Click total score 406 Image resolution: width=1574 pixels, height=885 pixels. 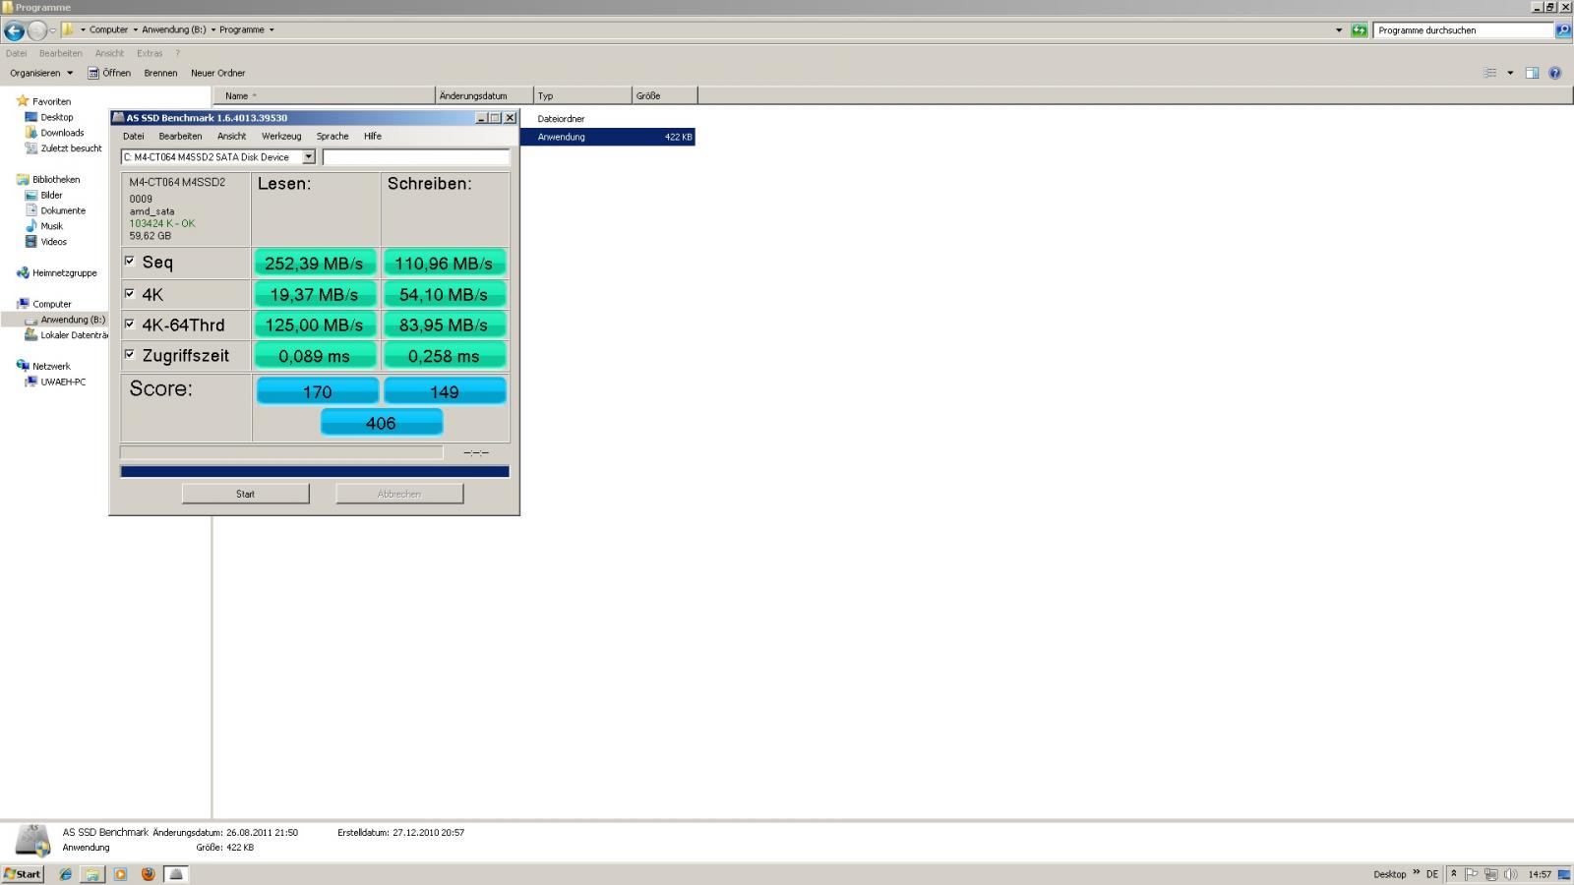click(382, 423)
